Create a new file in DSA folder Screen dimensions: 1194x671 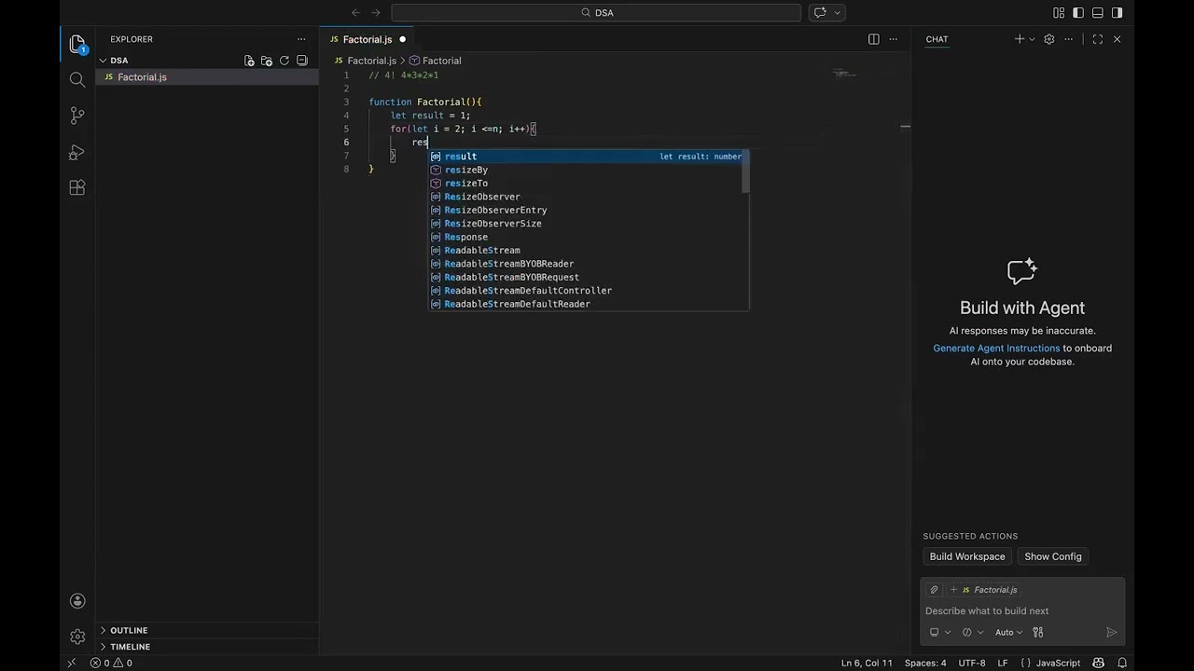tap(249, 61)
